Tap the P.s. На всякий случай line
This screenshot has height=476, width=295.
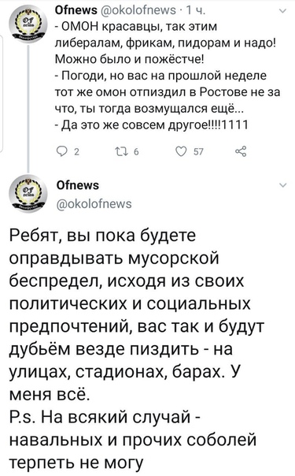tap(104, 418)
